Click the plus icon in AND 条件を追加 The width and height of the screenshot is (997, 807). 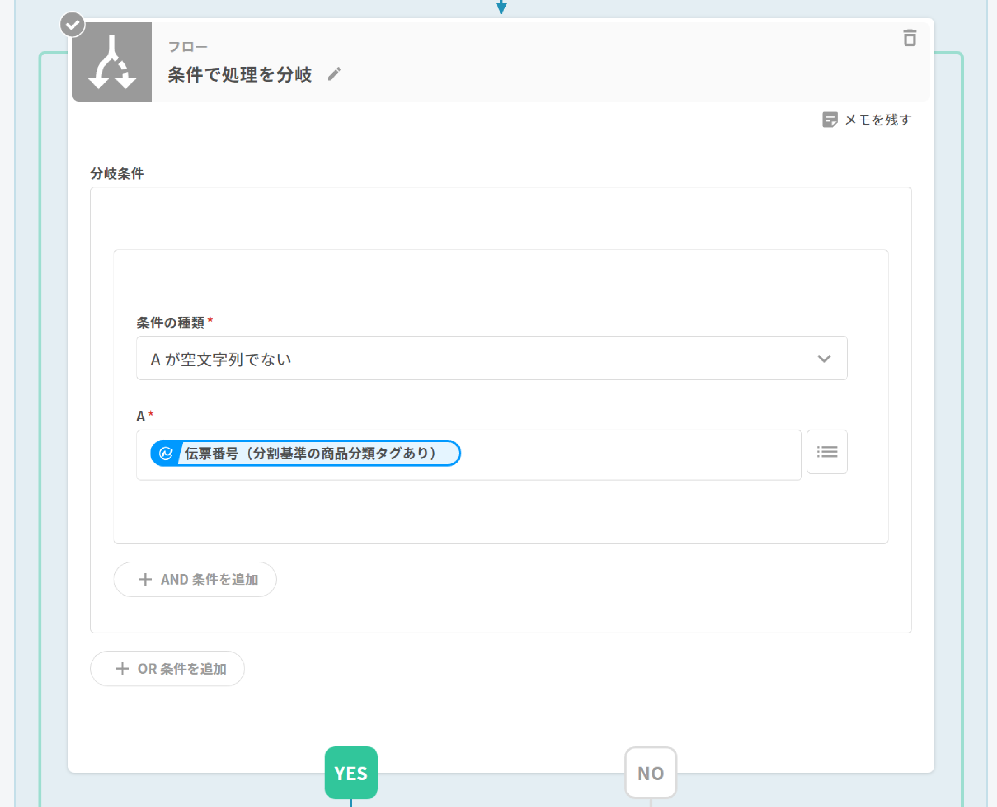point(145,579)
